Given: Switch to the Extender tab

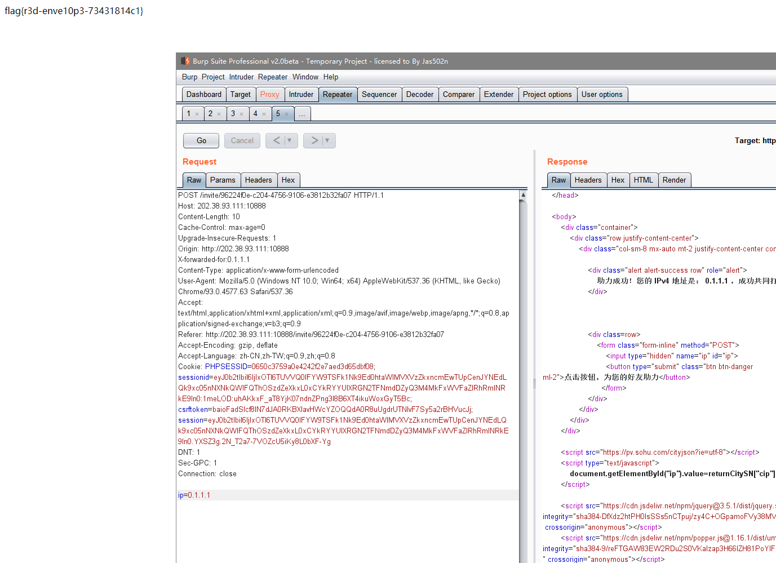Looking at the screenshot, I should (499, 94).
